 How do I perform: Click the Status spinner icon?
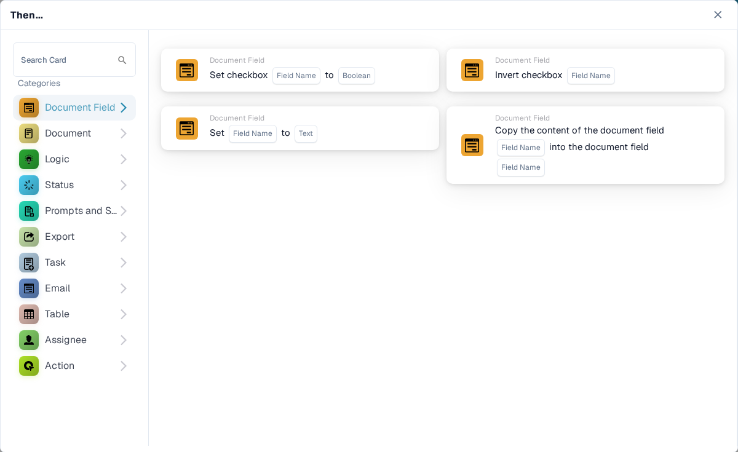coord(29,185)
